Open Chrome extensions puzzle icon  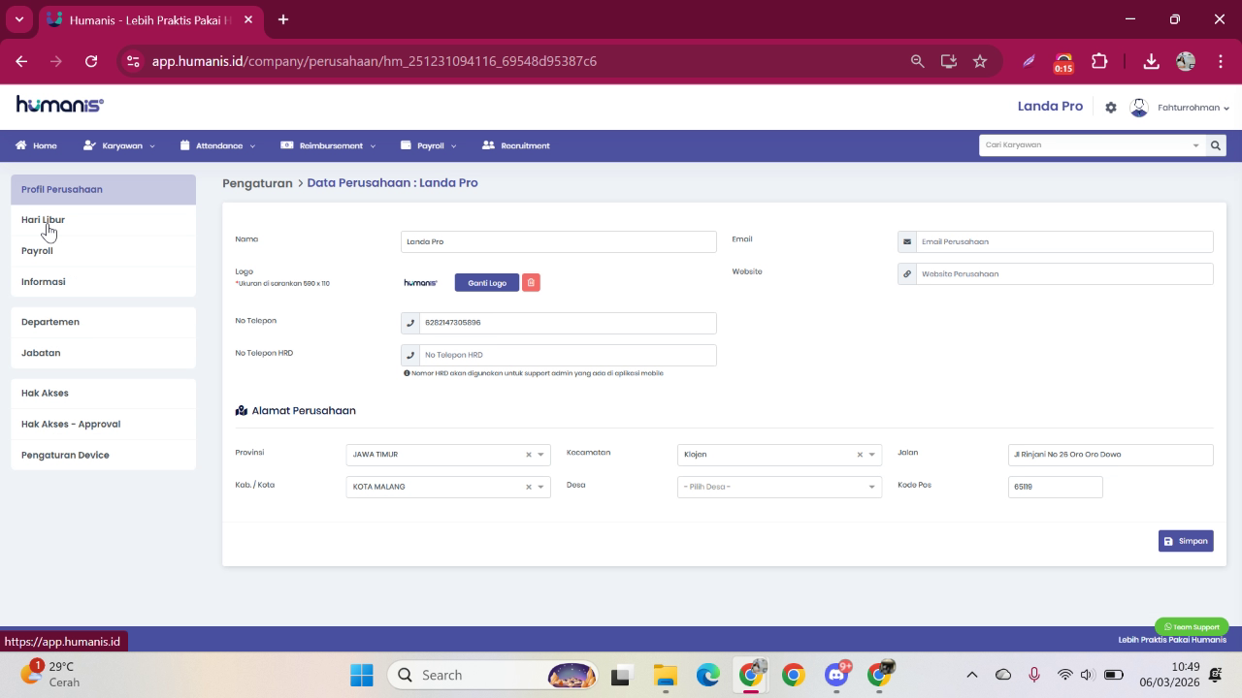coord(1099,61)
